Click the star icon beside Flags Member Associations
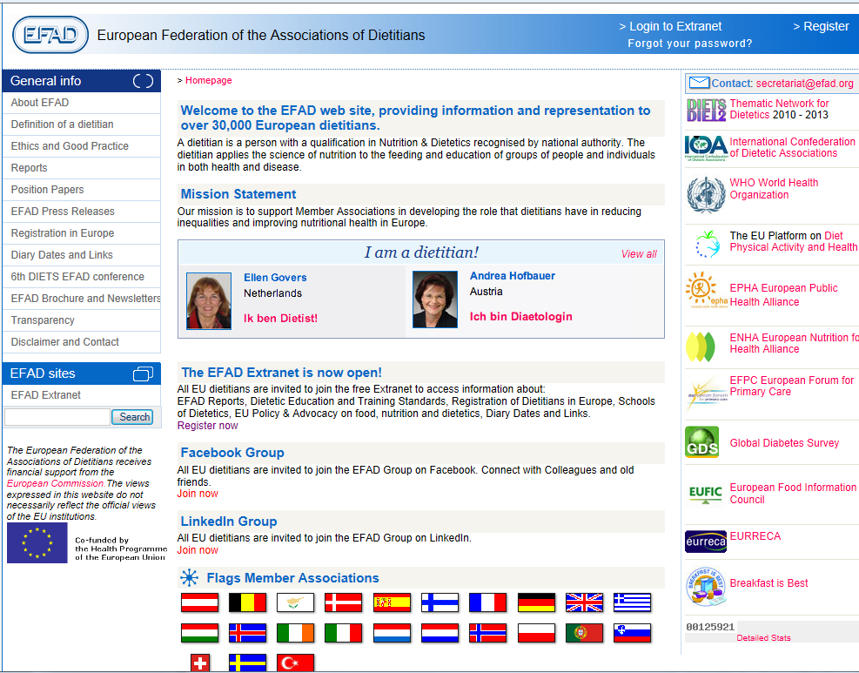The height and width of the screenshot is (673, 859). coord(189,577)
